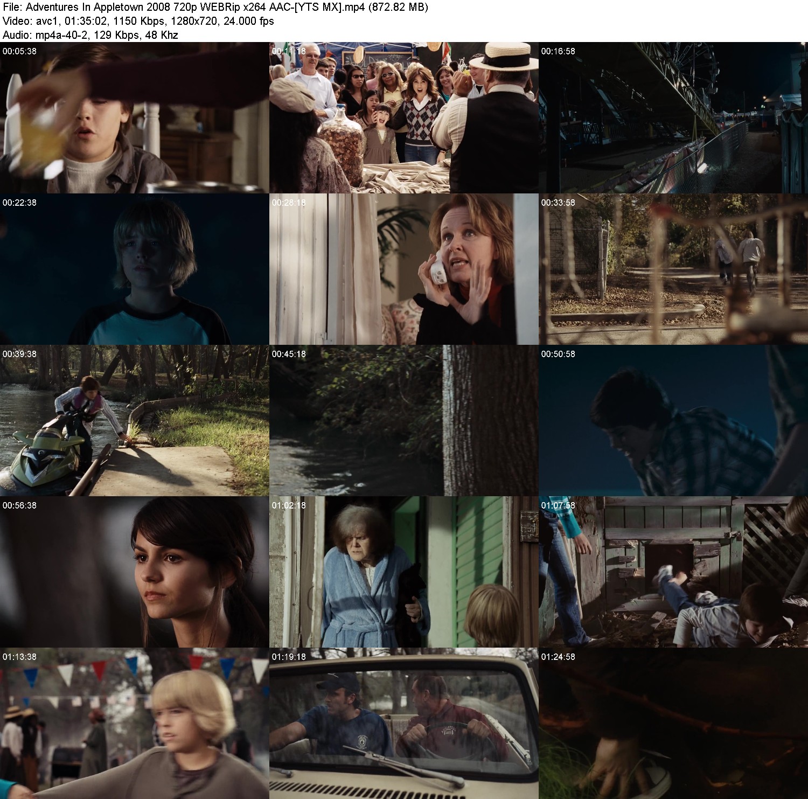Click the Video info line starting with avc1
The image size is (808, 799).
click(x=138, y=21)
